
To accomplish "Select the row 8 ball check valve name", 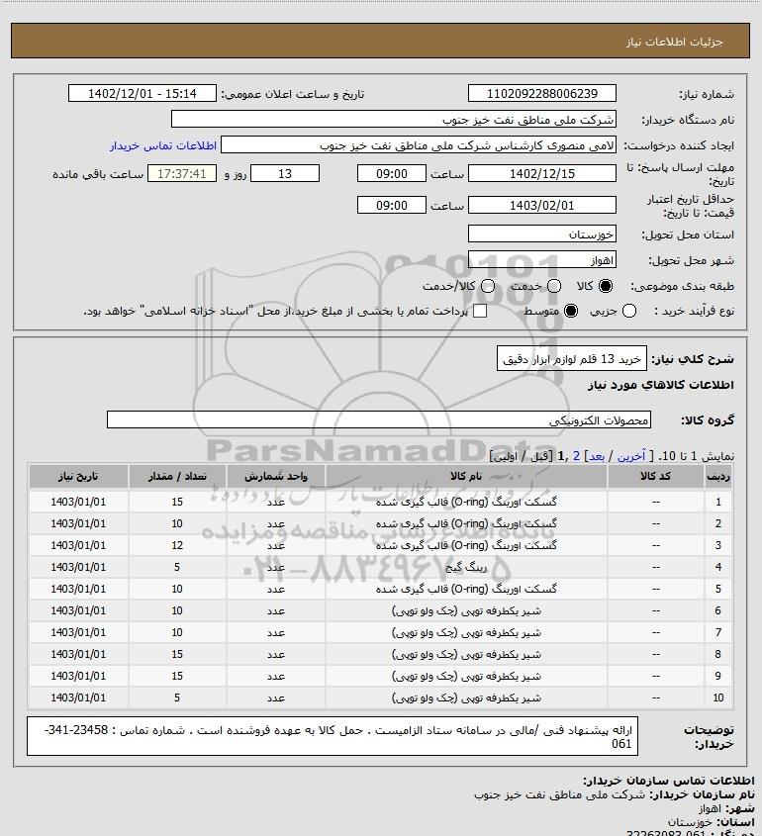I will click(466, 654).
